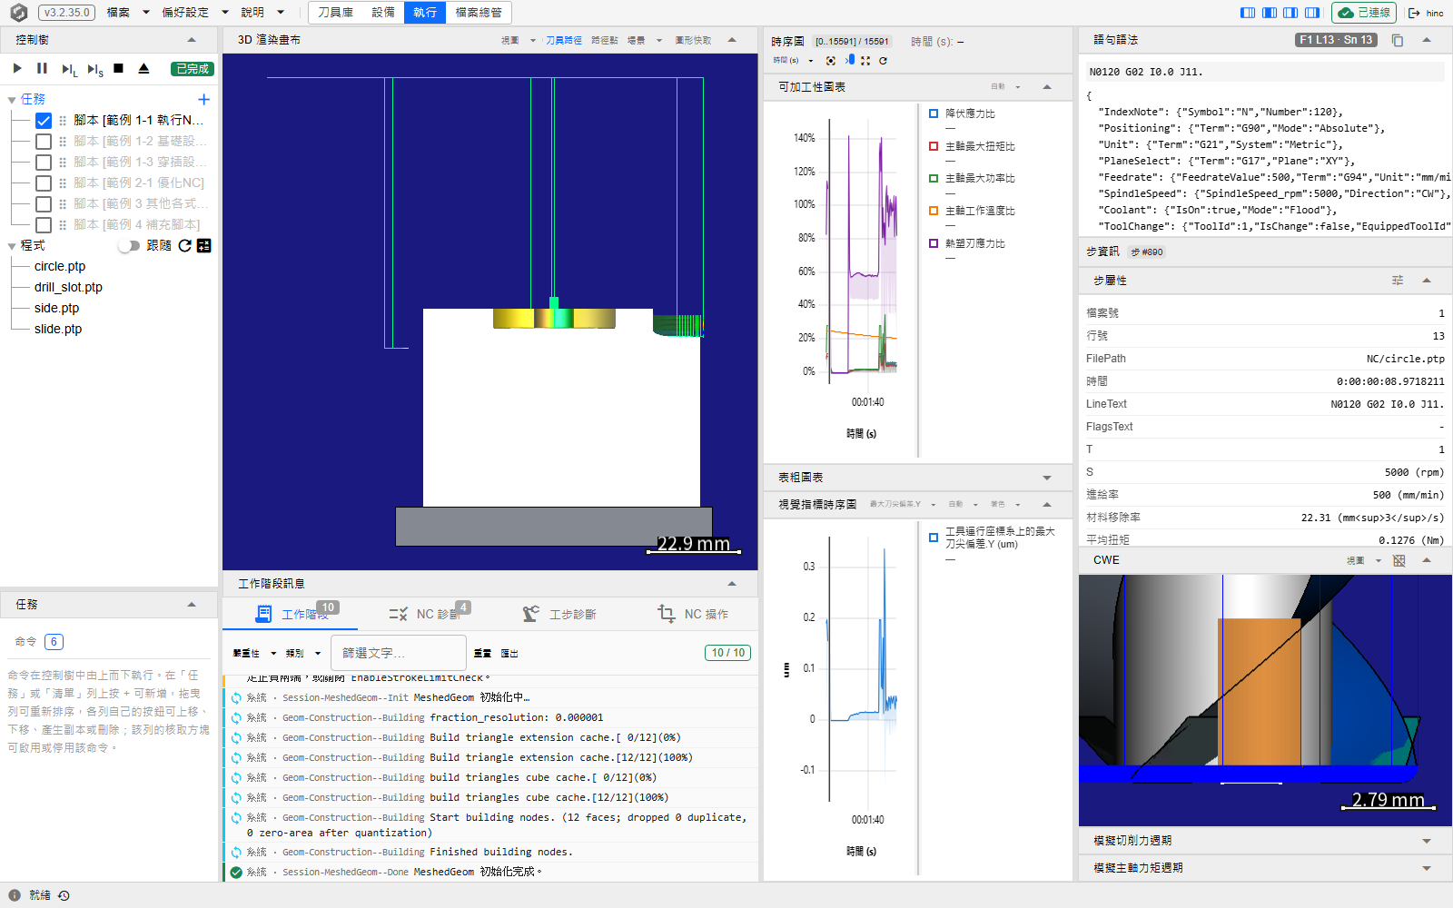The image size is (1453, 908).
Task: Collapse the 程式 tree section
Action: coord(12,246)
